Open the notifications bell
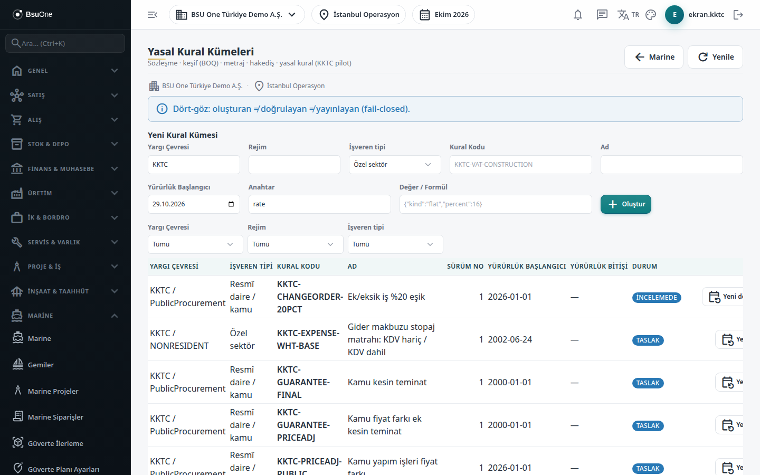The width and height of the screenshot is (760, 475). 578,15
